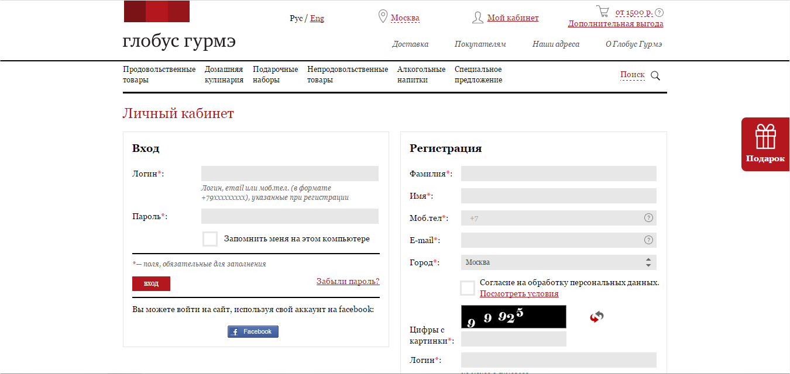Screen dimensions: 790x374
Task: Open the Мой кабинет link
Action: [x=513, y=18]
